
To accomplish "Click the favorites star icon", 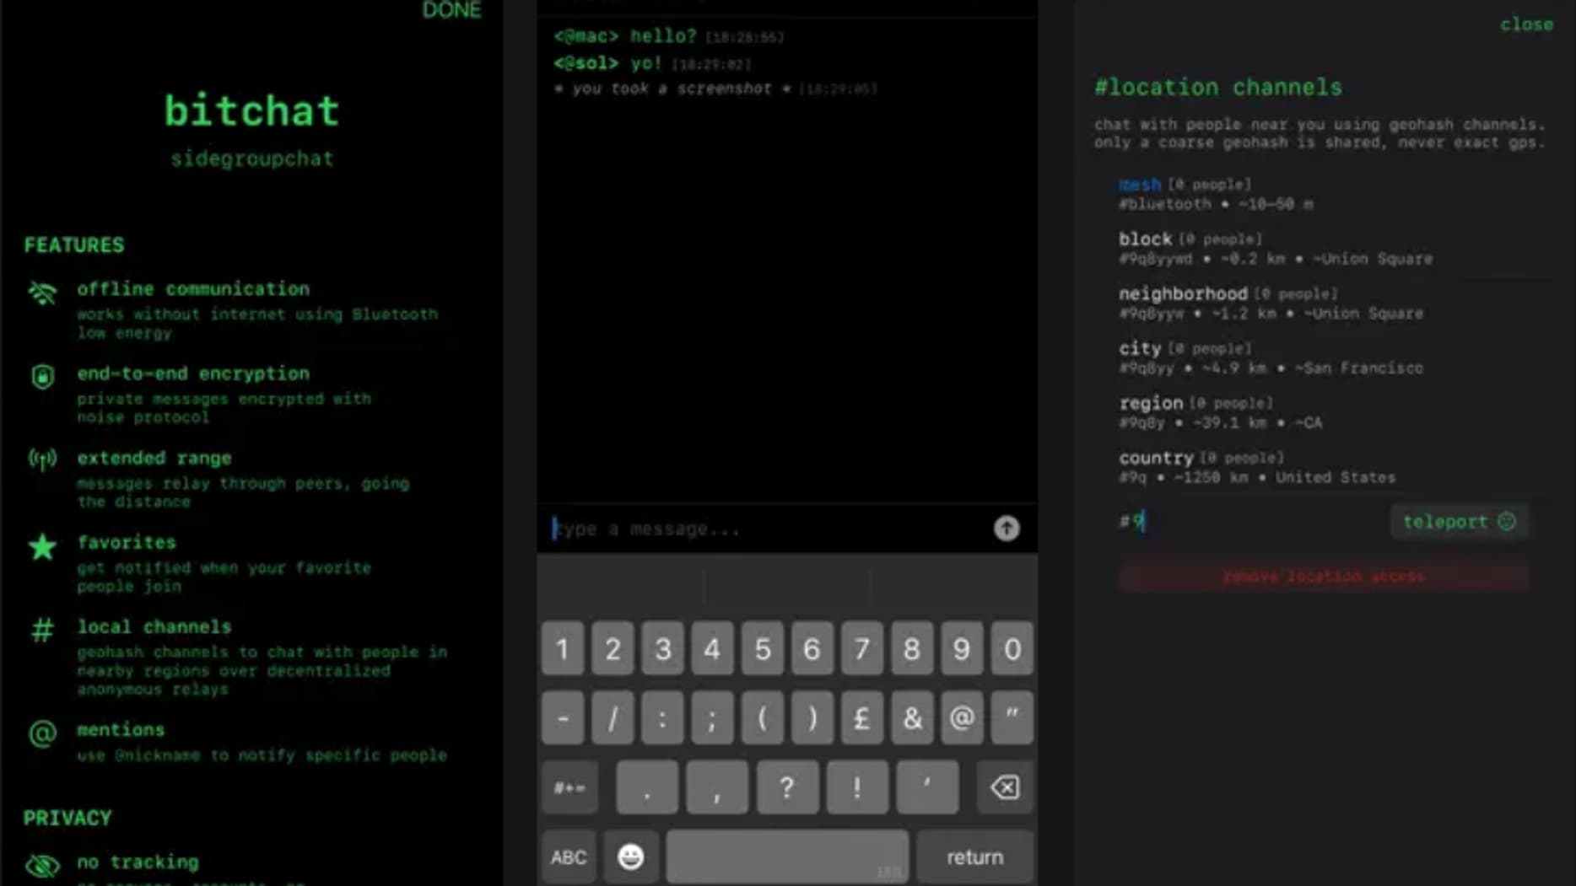I will point(42,547).
